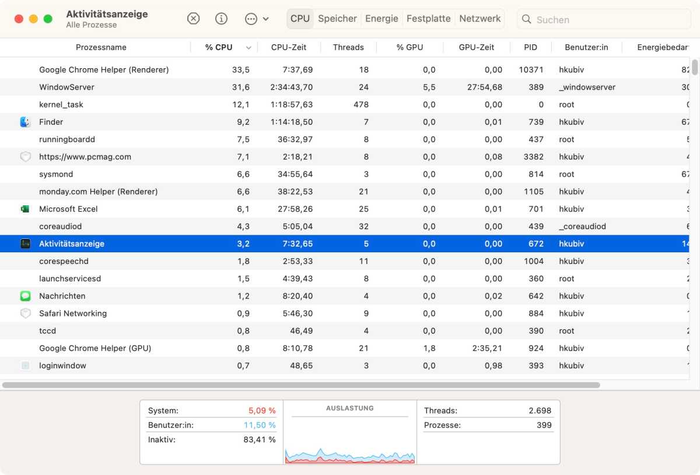Sort by Prozessname column header
The width and height of the screenshot is (700, 475).
(101, 47)
